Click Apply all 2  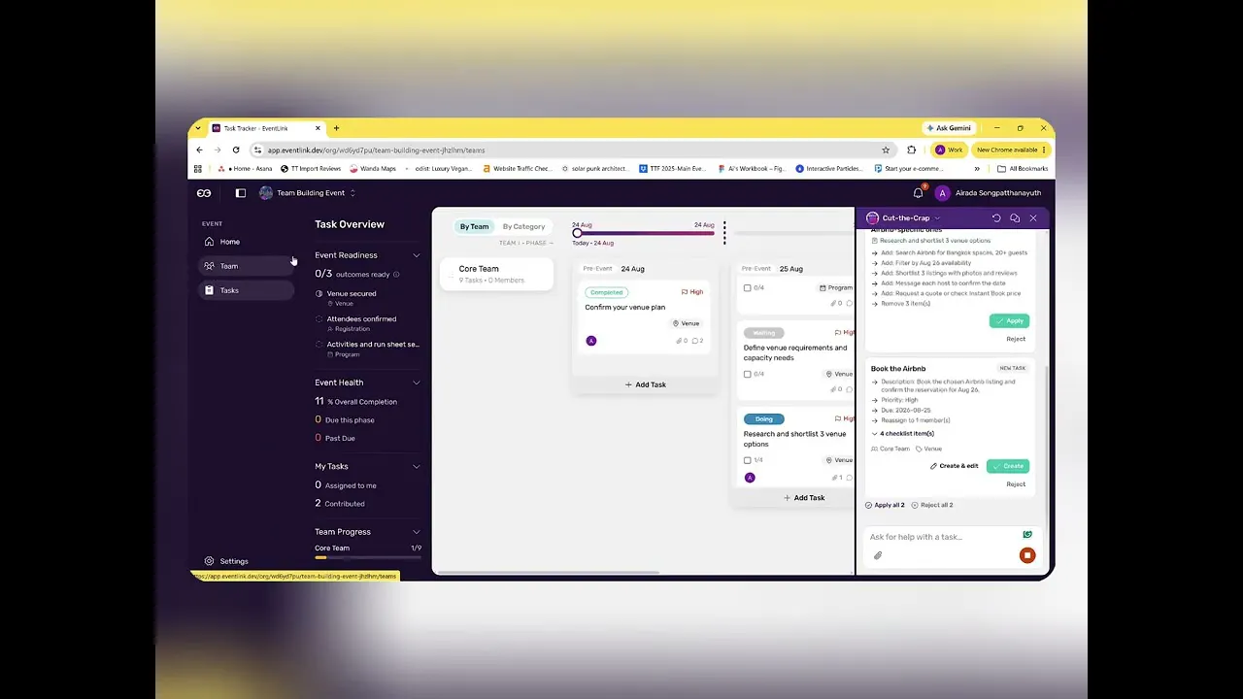tap(886, 505)
